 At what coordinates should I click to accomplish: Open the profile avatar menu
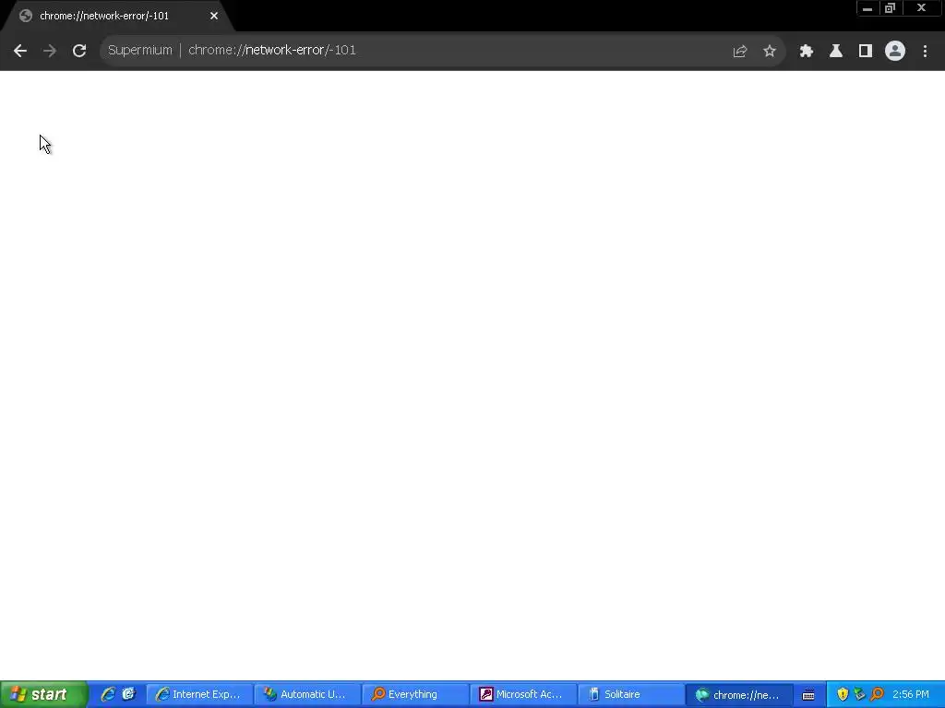tap(894, 52)
